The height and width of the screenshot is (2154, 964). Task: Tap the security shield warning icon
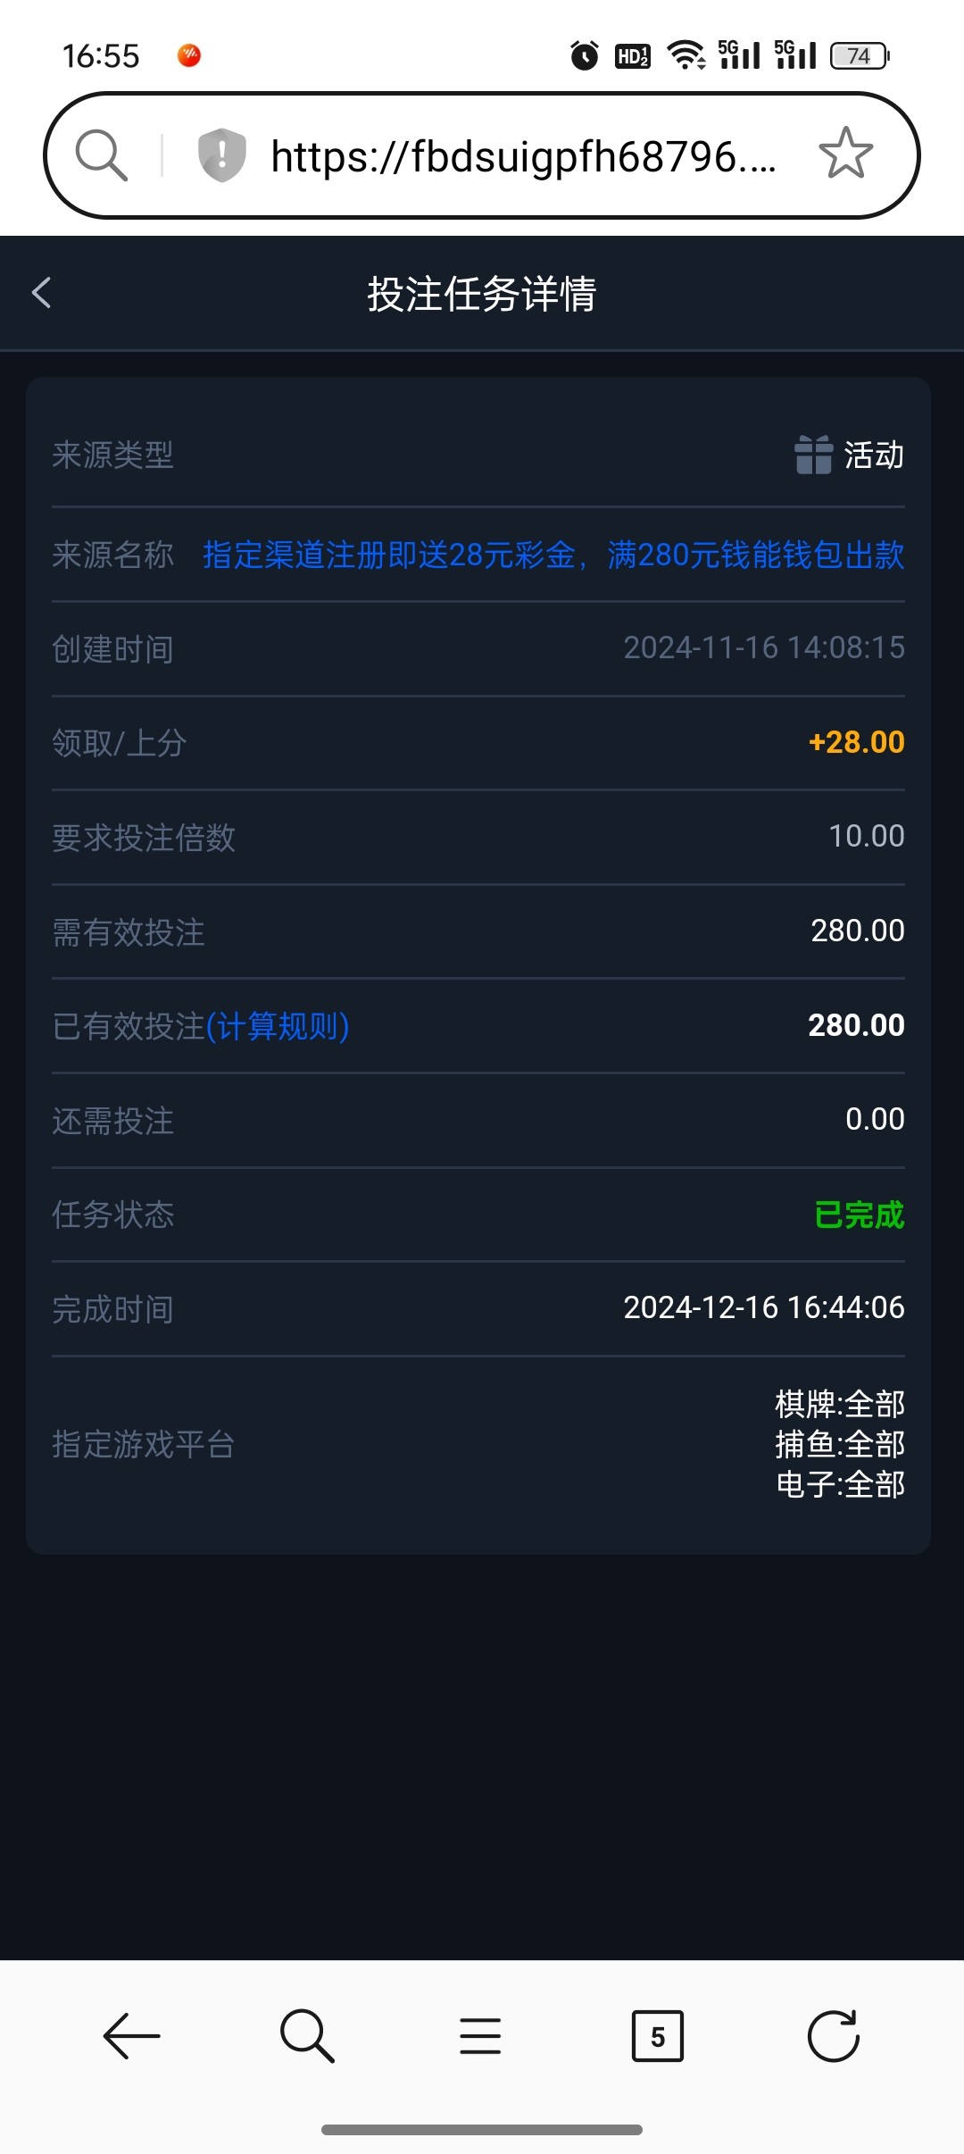tap(221, 155)
